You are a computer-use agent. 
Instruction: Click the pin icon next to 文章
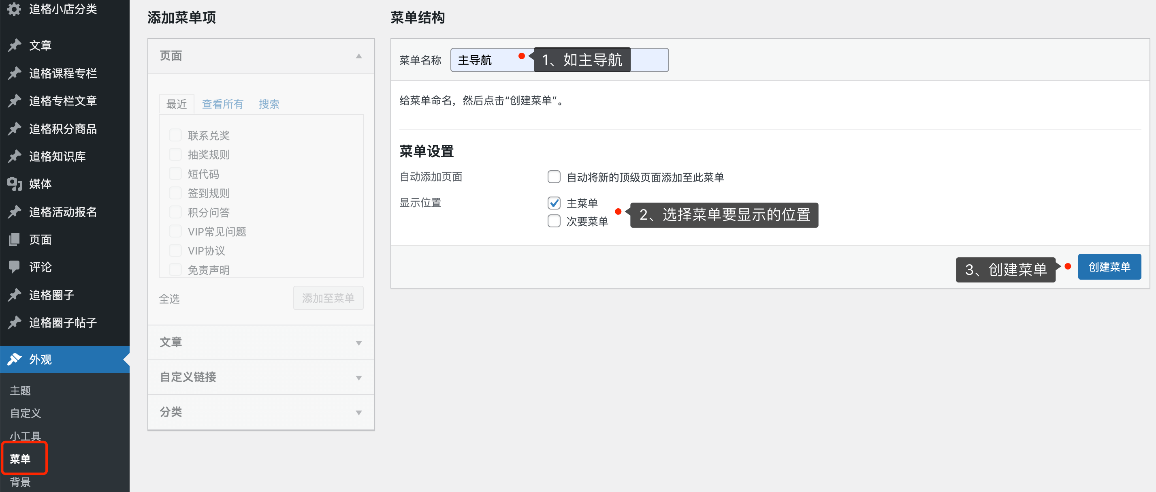(x=14, y=45)
